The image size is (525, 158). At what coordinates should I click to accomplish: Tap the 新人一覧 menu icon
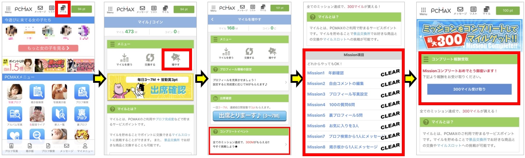[x=59, y=116]
